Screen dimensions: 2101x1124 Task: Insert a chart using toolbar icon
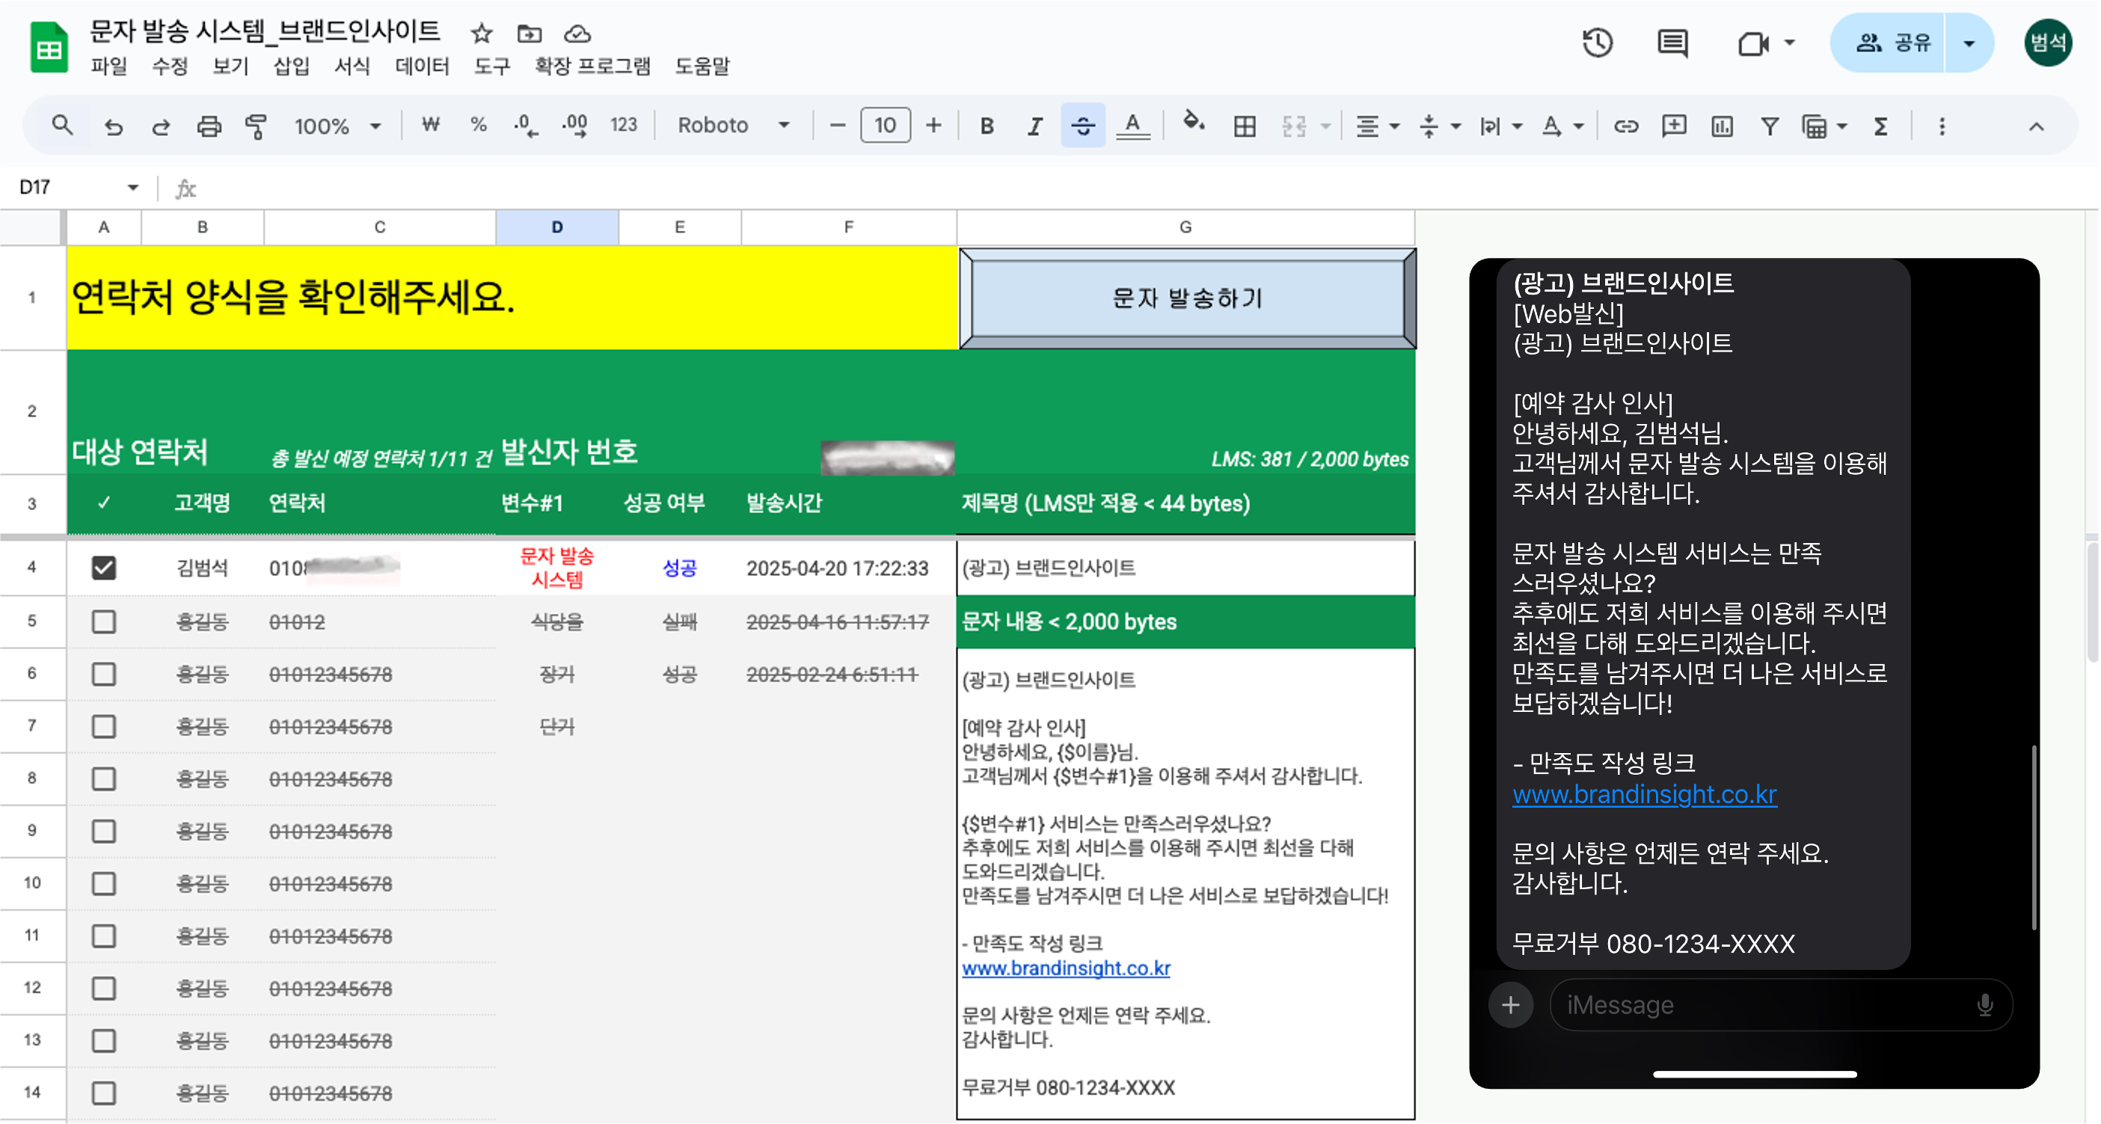coord(1722,126)
